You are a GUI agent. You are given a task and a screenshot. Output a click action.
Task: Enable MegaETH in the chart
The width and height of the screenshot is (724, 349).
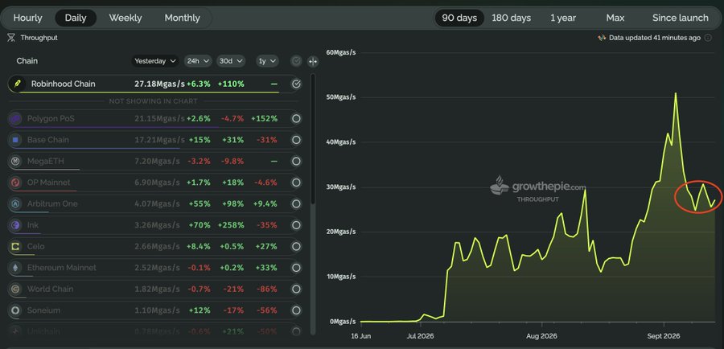(296, 161)
